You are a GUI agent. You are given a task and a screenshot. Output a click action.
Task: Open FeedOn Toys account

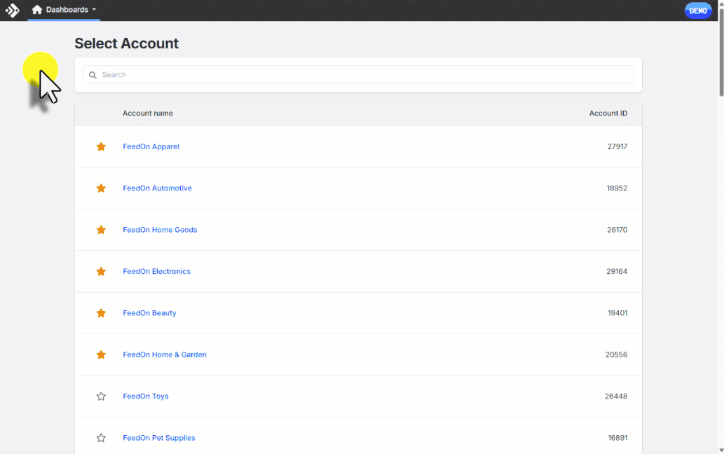pos(146,397)
